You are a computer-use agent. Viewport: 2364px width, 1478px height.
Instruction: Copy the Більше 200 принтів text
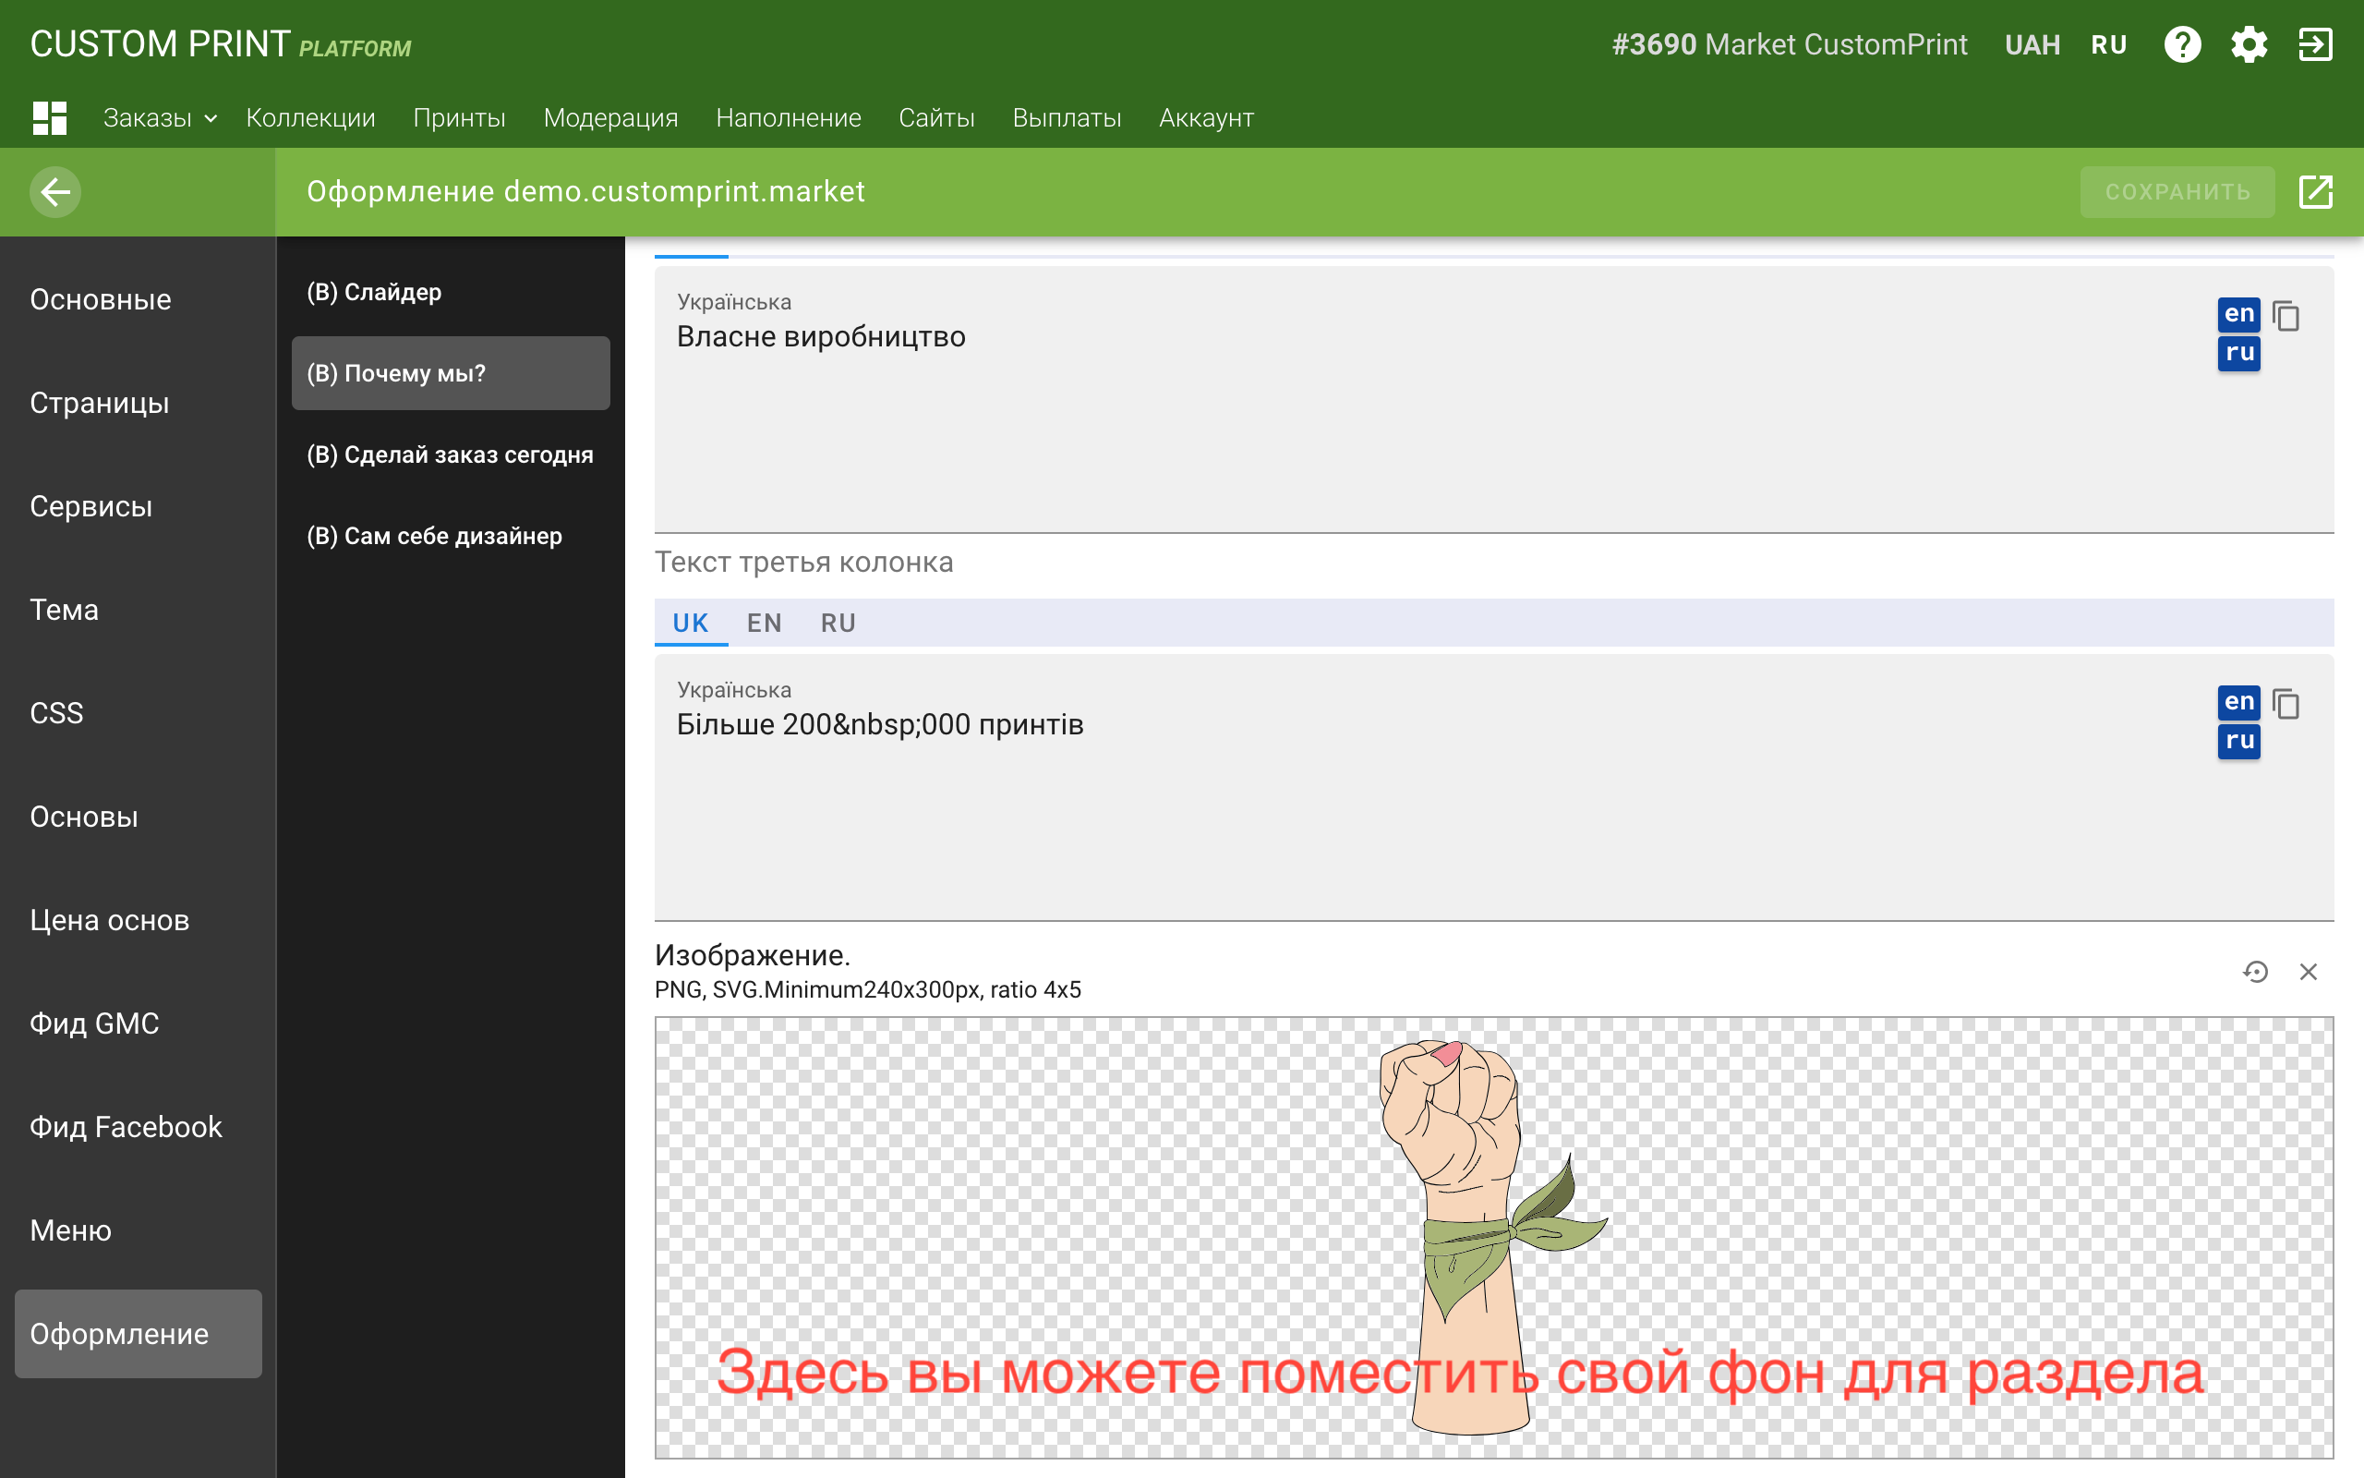tap(2286, 704)
